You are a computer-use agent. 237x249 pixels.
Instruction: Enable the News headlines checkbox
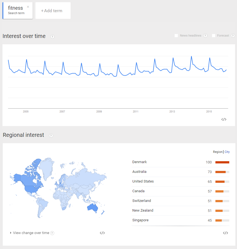click(176, 35)
